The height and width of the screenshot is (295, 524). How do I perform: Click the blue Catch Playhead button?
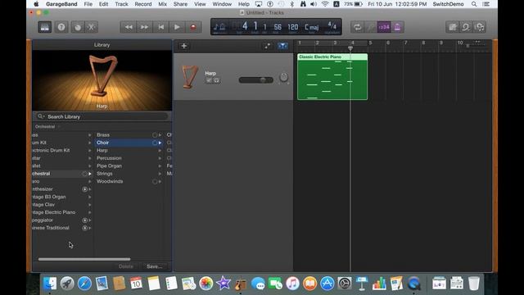click(x=282, y=46)
